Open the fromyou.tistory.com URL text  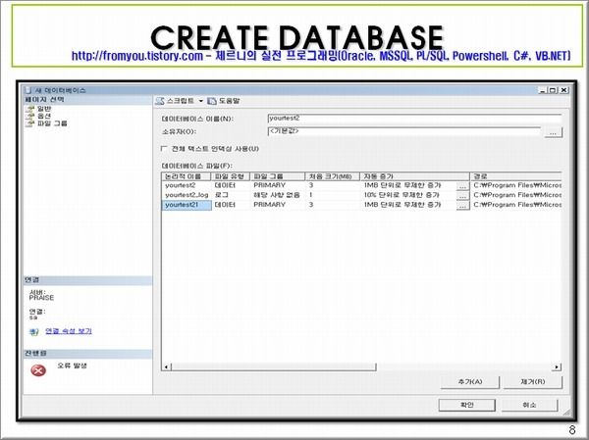(137, 56)
